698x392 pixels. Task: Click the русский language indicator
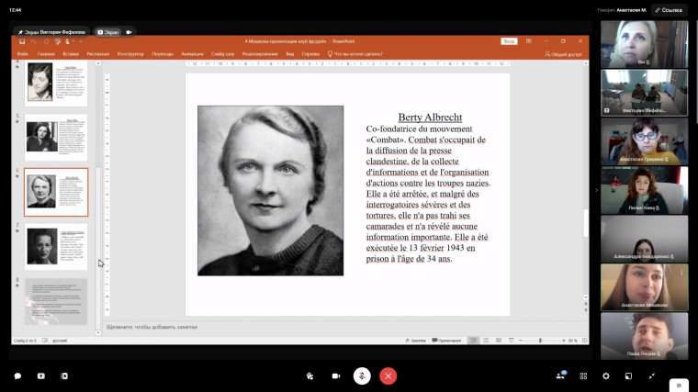60,341
